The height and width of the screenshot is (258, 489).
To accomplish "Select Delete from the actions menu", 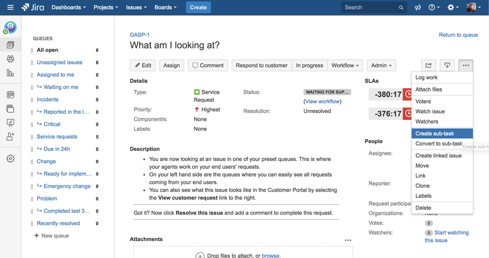I will click(x=442, y=208).
